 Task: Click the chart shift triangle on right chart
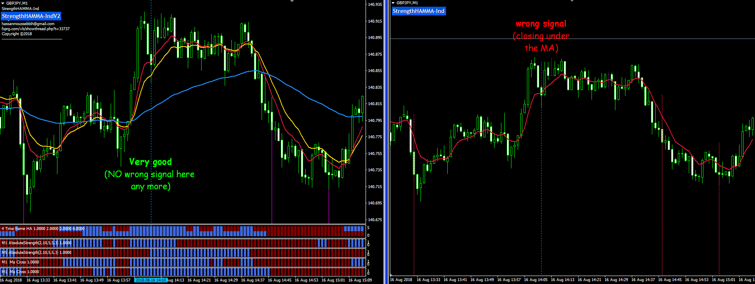(x=571, y=1)
